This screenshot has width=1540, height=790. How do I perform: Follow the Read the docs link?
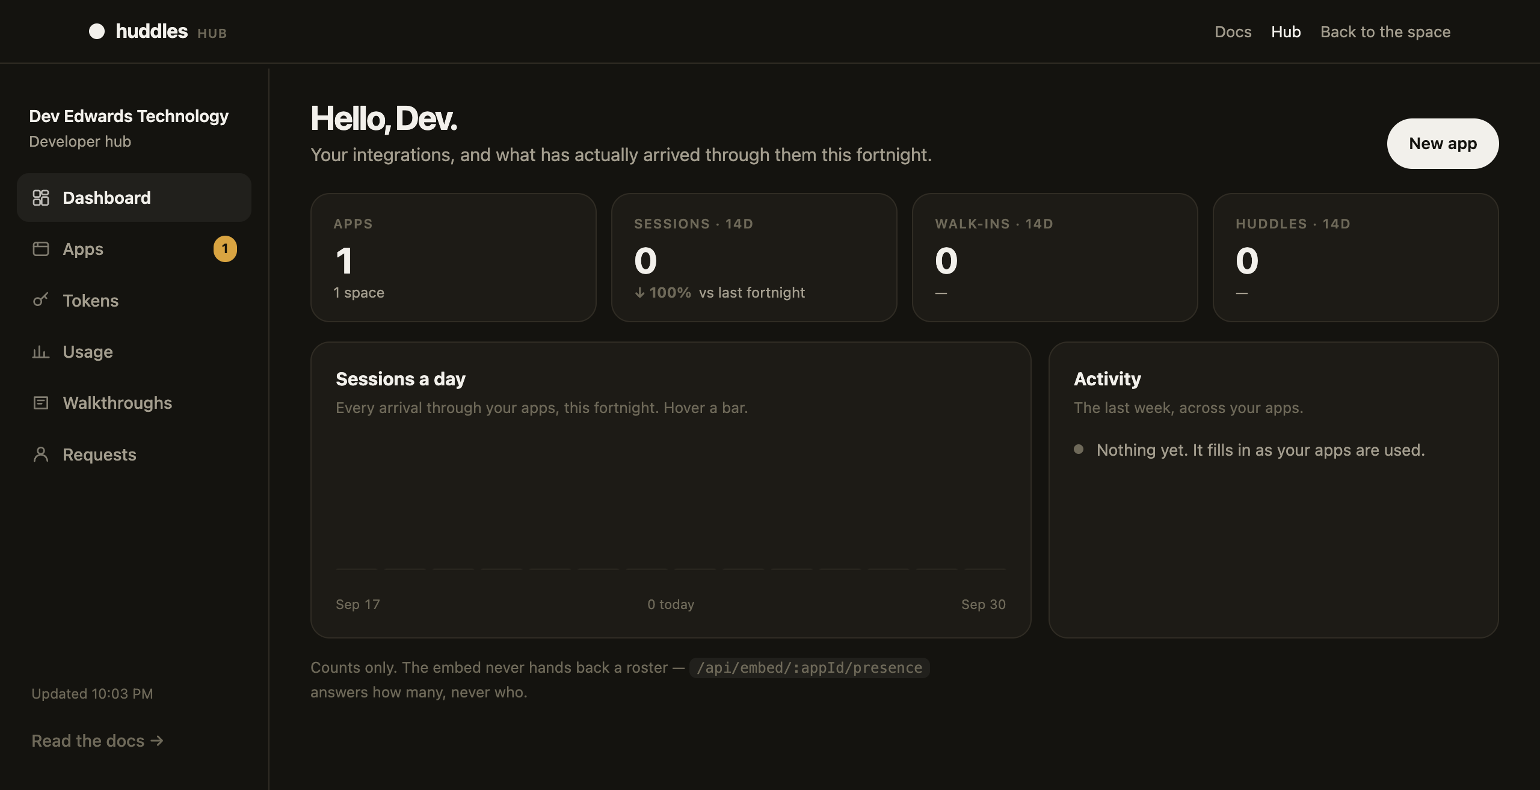(97, 741)
